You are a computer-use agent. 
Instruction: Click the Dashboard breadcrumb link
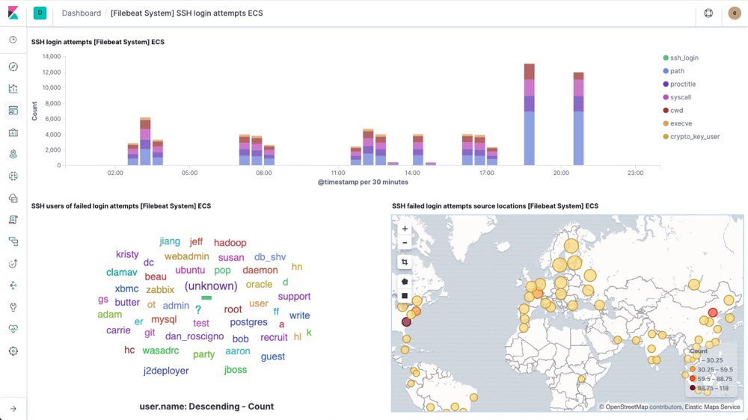click(x=81, y=13)
